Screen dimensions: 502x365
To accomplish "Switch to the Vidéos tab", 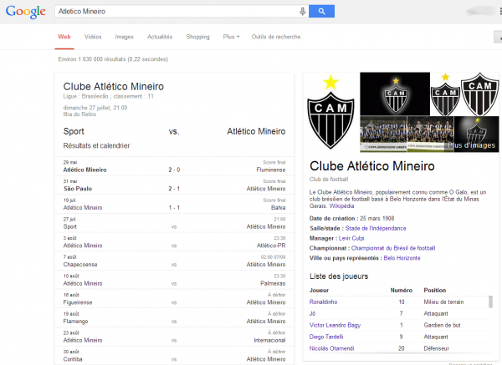I will [x=93, y=37].
